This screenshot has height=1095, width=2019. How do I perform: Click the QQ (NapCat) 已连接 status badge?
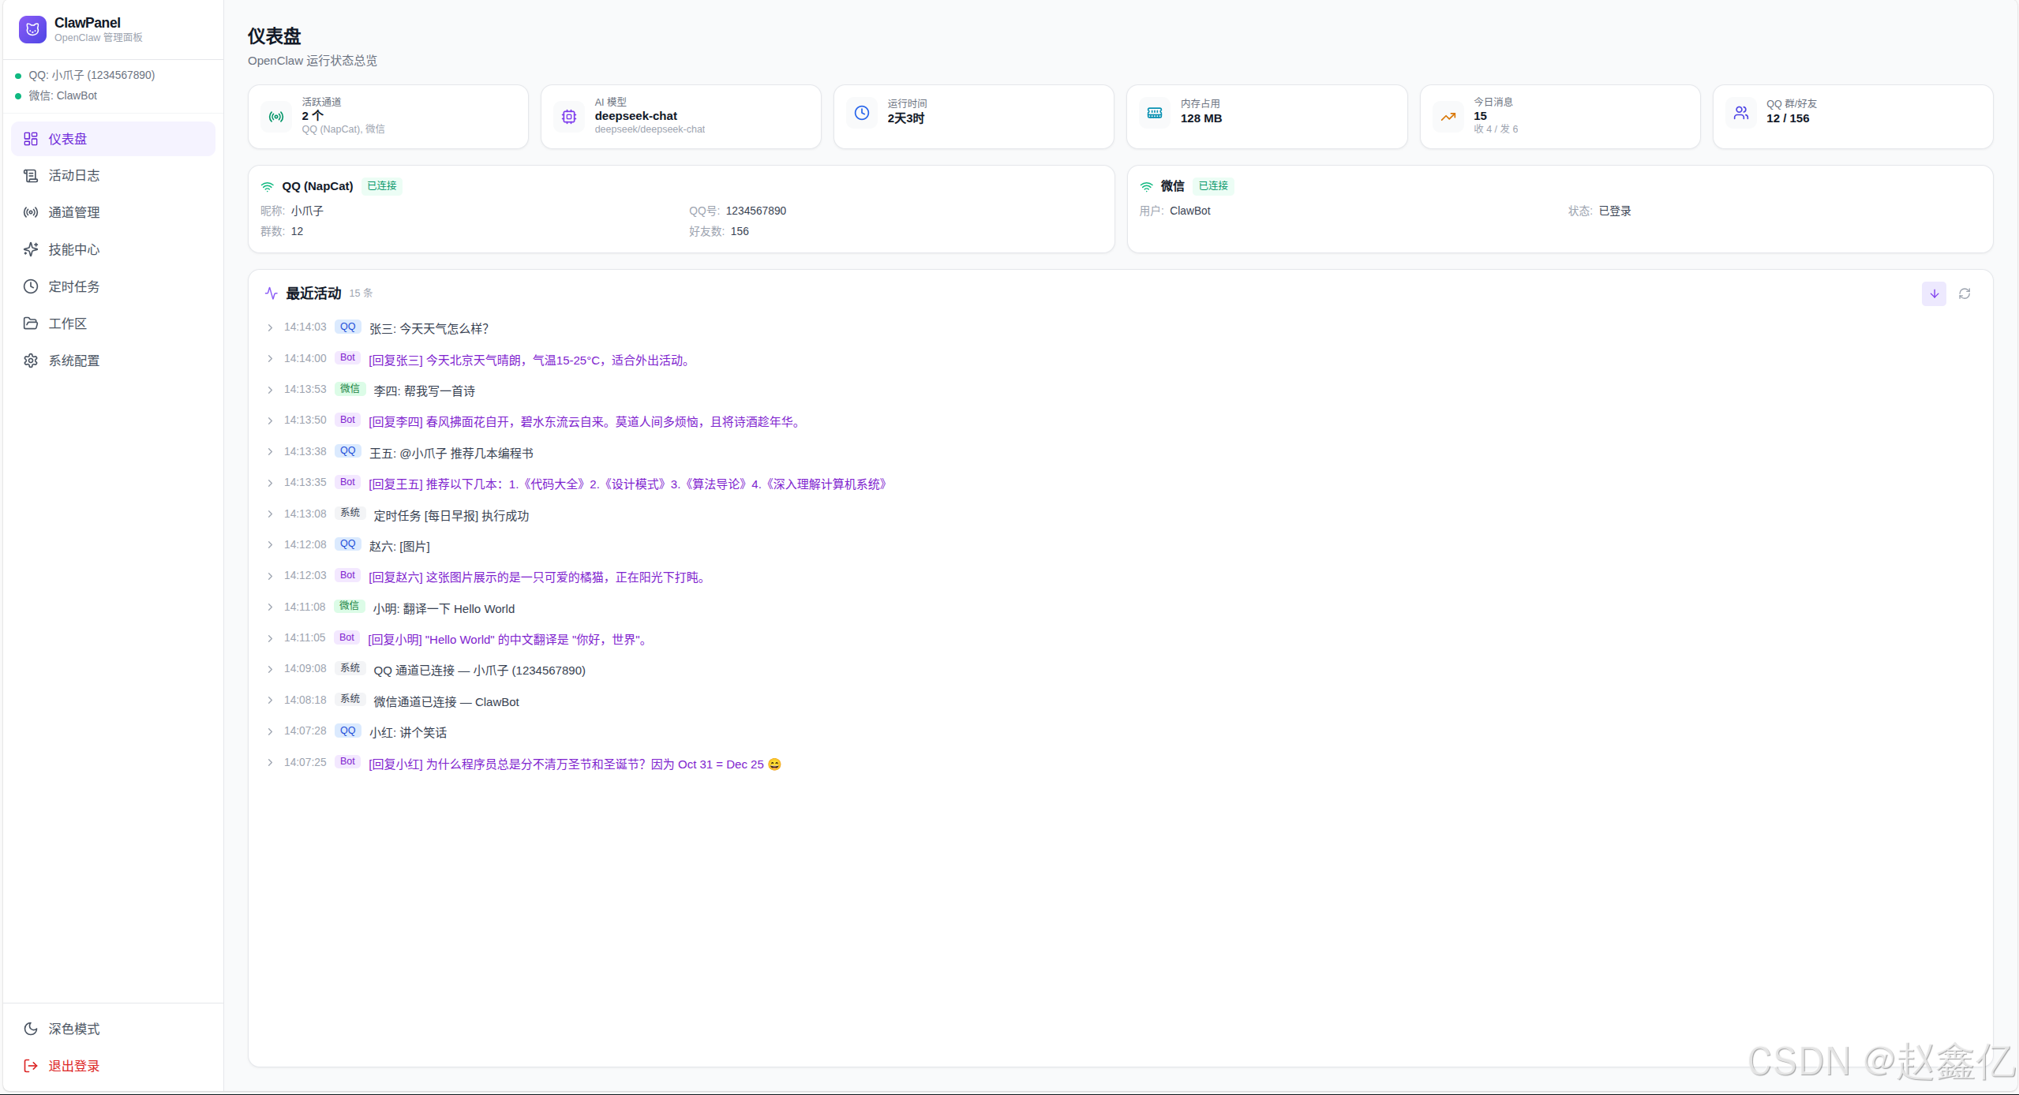click(x=382, y=186)
